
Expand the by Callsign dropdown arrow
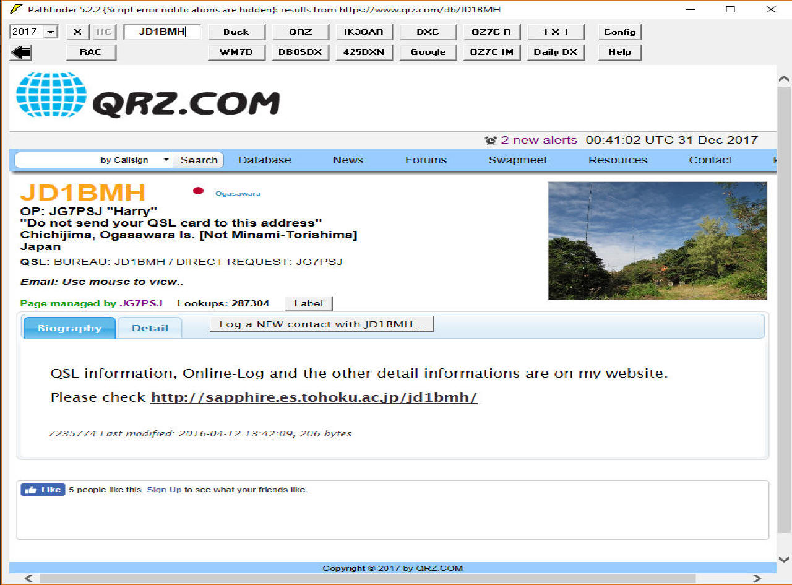click(x=166, y=160)
